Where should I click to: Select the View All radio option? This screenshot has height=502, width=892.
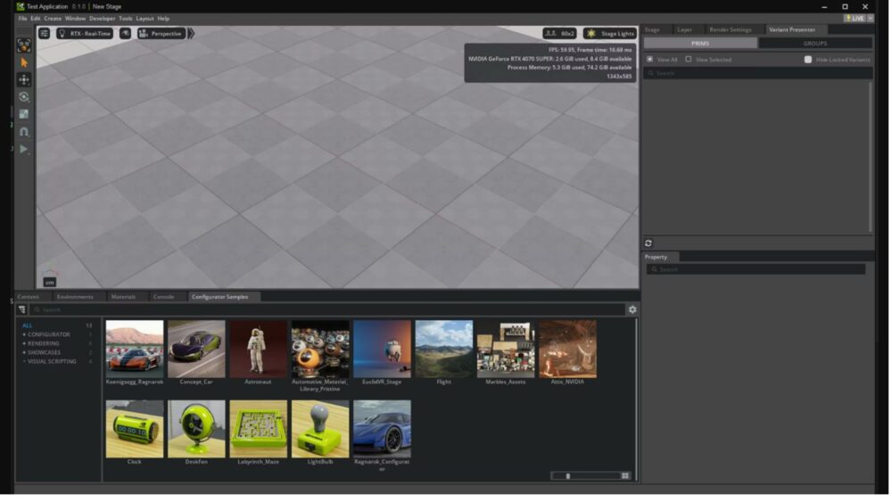pos(649,60)
